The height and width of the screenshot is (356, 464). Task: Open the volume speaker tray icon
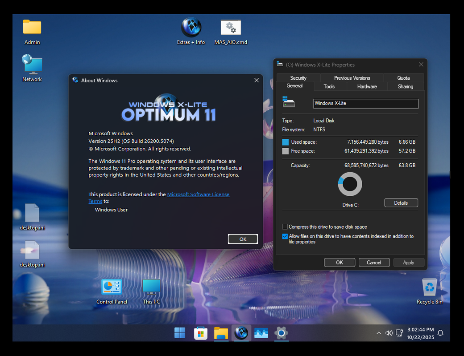[x=389, y=333]
